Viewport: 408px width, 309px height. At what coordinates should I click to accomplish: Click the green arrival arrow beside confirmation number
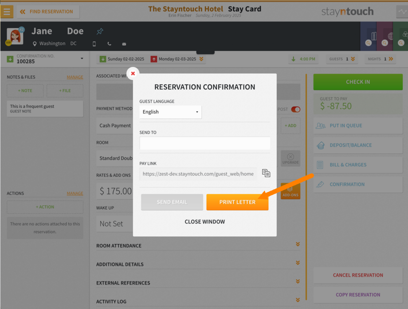[x=10, y=59]
